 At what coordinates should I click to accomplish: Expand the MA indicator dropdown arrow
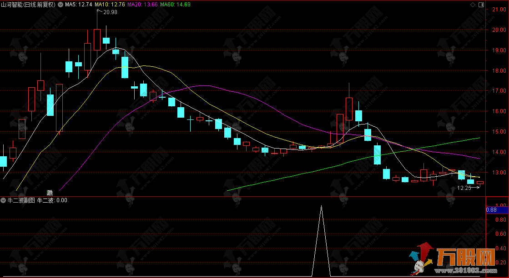pyautogui.click(x=60, y=5)
